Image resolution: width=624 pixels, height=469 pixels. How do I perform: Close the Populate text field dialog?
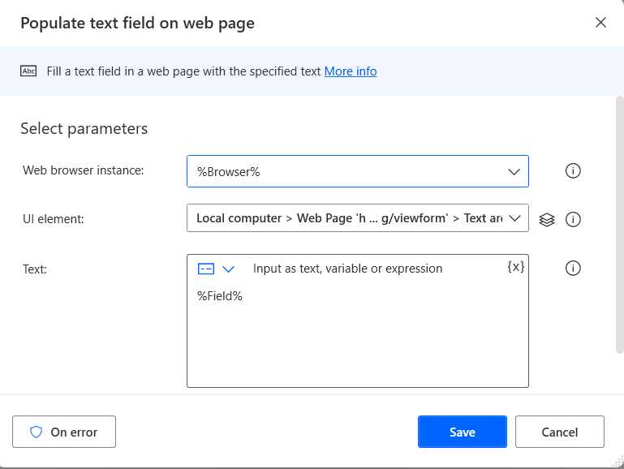[600, 22]
